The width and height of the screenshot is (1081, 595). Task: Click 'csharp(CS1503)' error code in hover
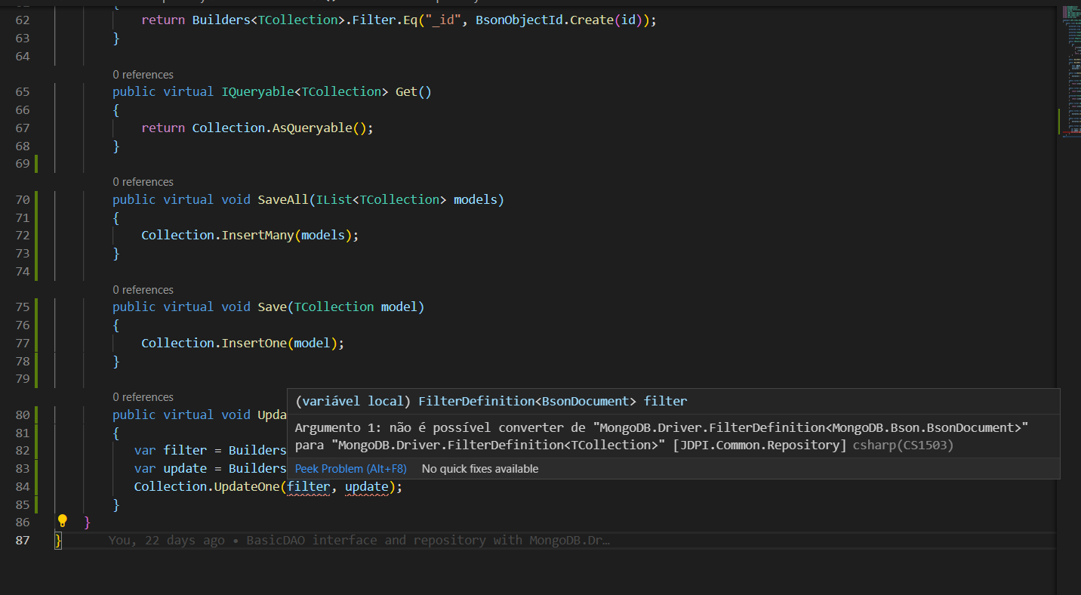pyautogui.click(x=903, y=445)
